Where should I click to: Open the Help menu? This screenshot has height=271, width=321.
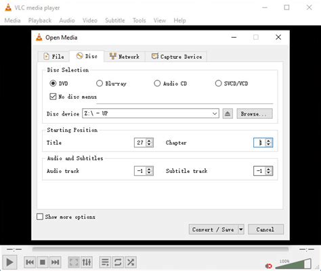[x=179, y=20]
